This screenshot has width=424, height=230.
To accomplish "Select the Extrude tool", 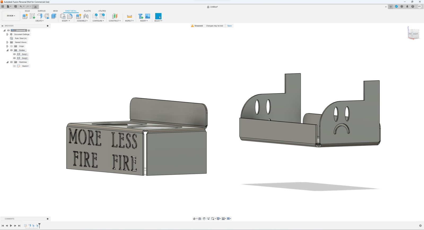I will click(54, 16).
